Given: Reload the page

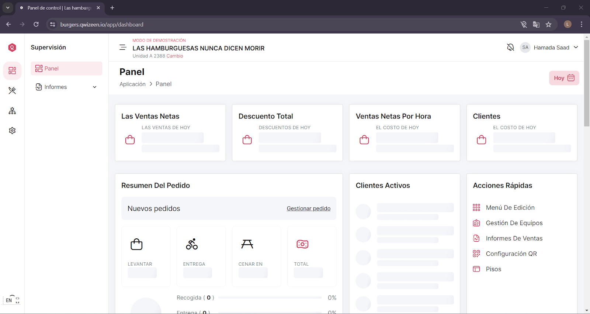Looking at the screenshot, I should [x=36, y=24].
